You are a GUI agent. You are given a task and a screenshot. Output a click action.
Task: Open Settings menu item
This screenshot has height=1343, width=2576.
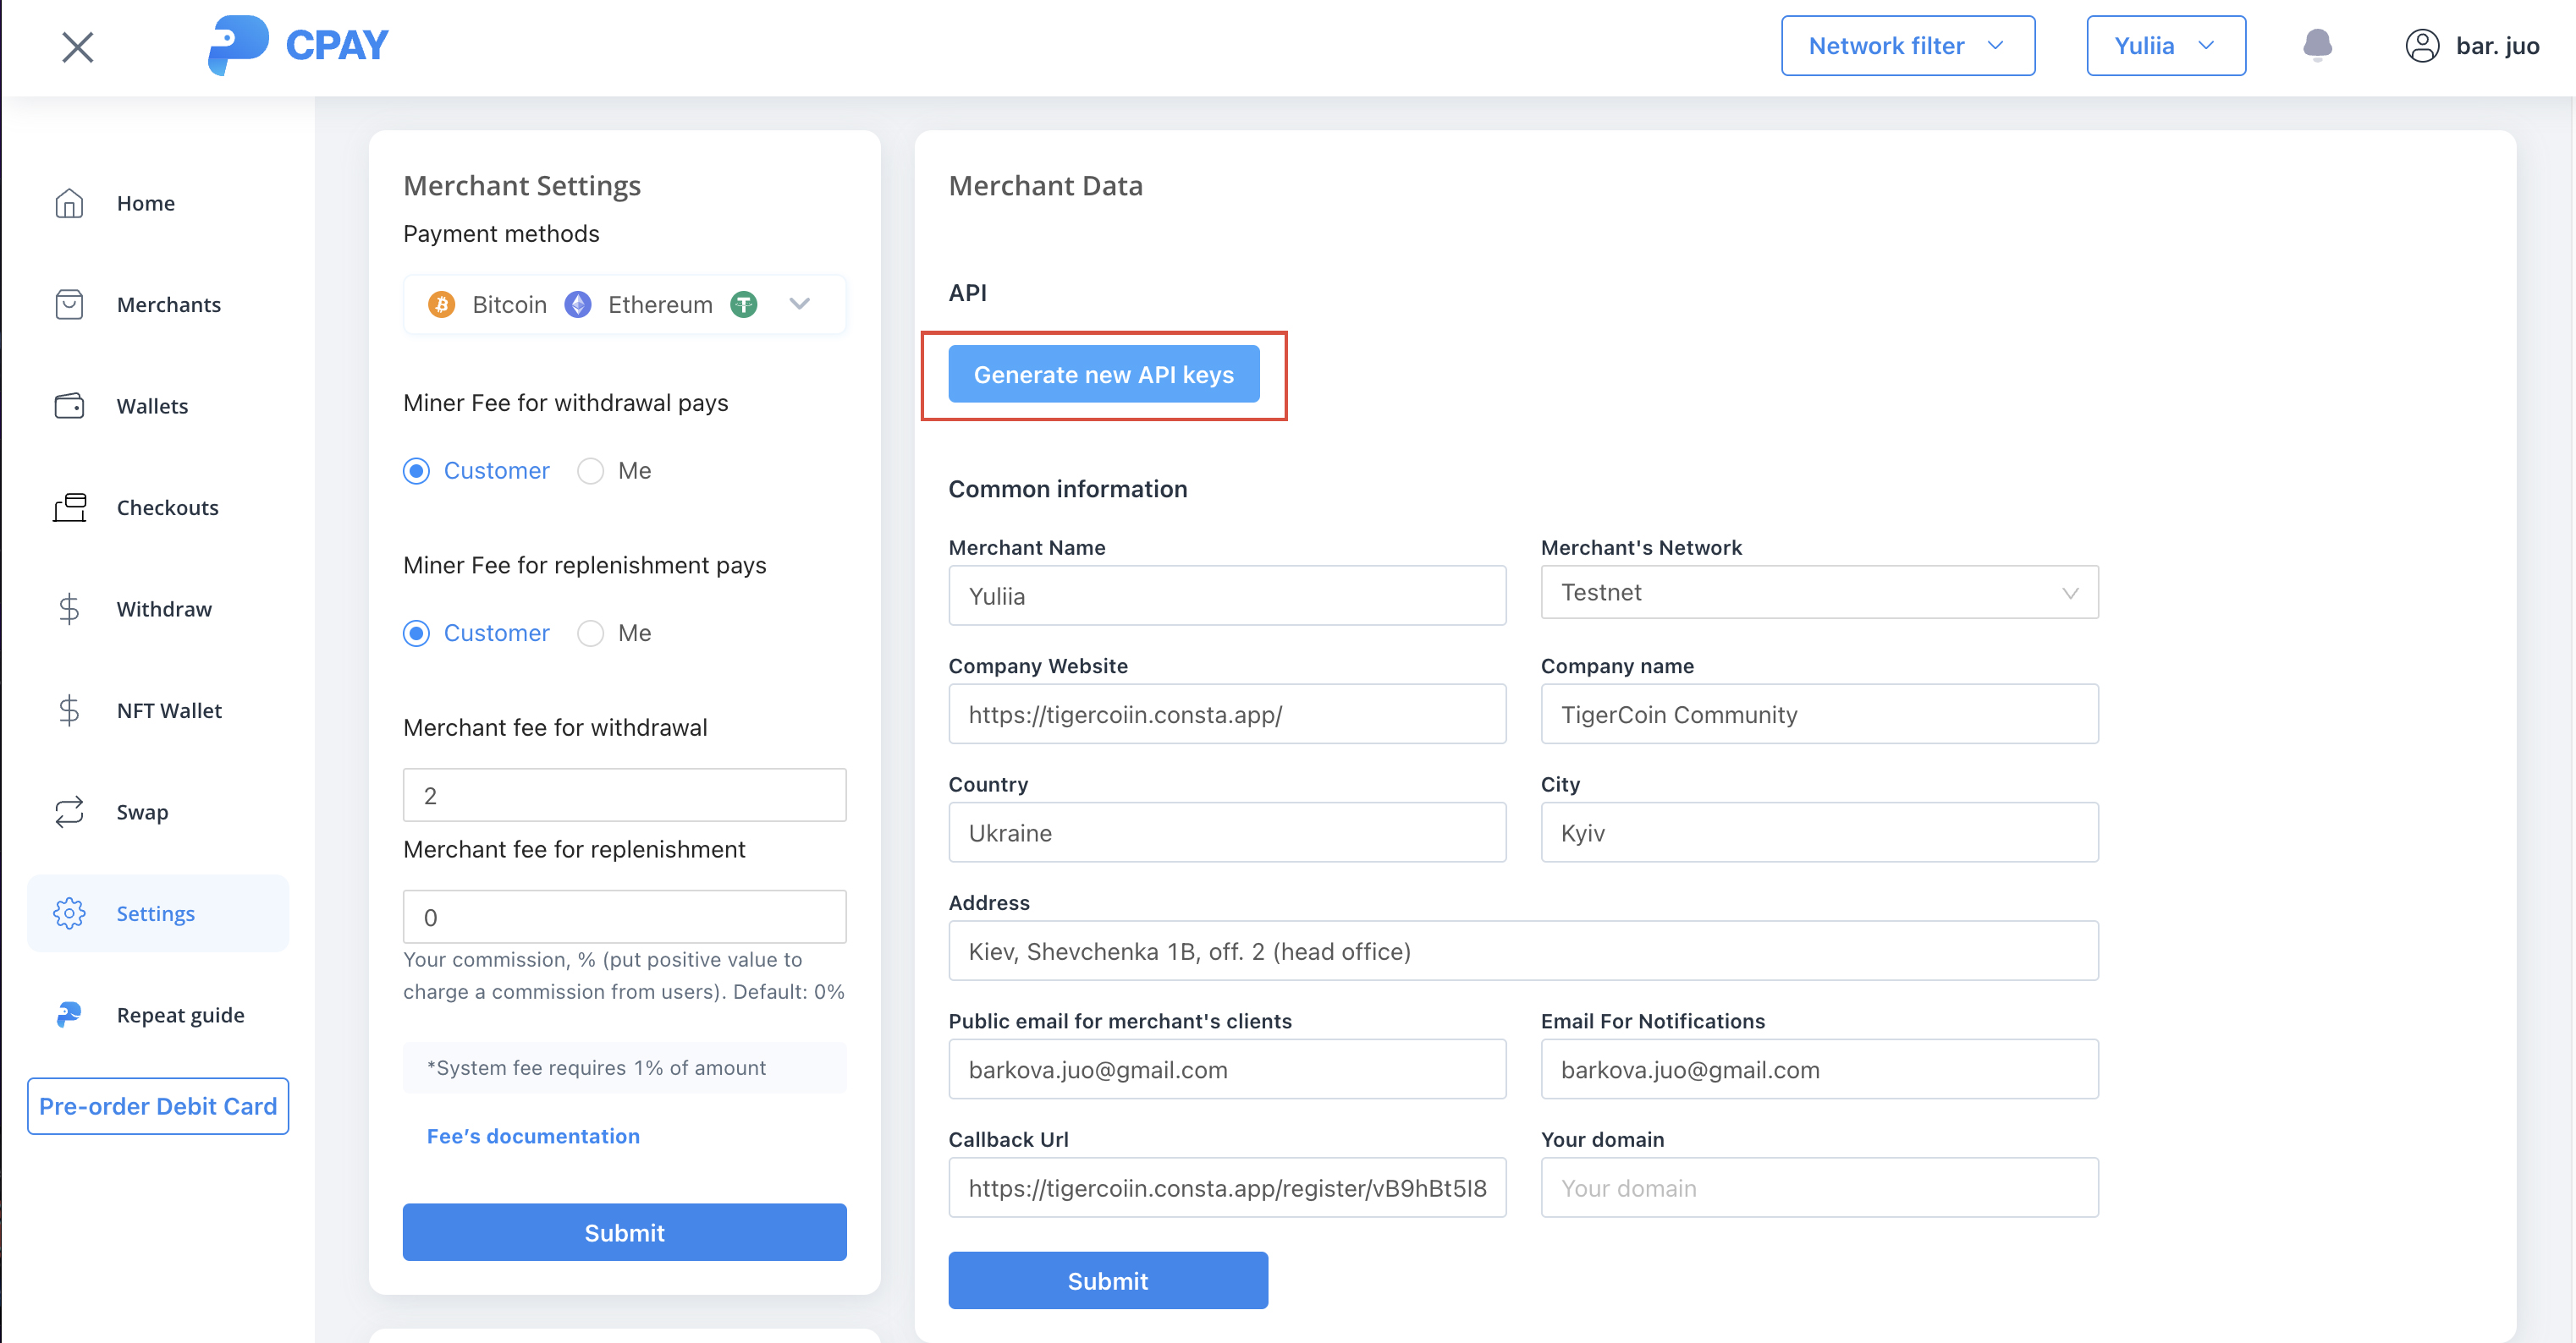pyautogui.click(x=158, y=913)
